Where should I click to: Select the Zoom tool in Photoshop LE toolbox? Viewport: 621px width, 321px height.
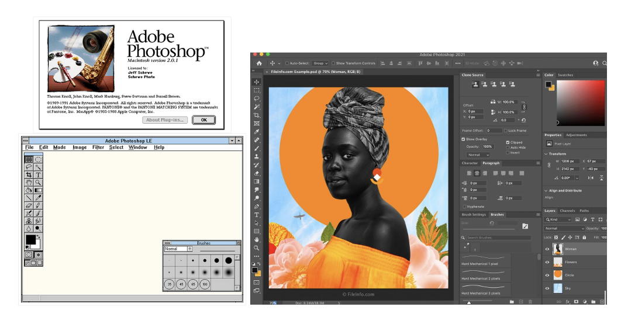point(37,182)
